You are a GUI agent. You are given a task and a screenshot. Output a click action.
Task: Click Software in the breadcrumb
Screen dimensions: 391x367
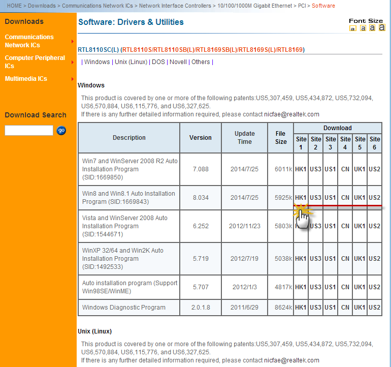click(323, 6)
